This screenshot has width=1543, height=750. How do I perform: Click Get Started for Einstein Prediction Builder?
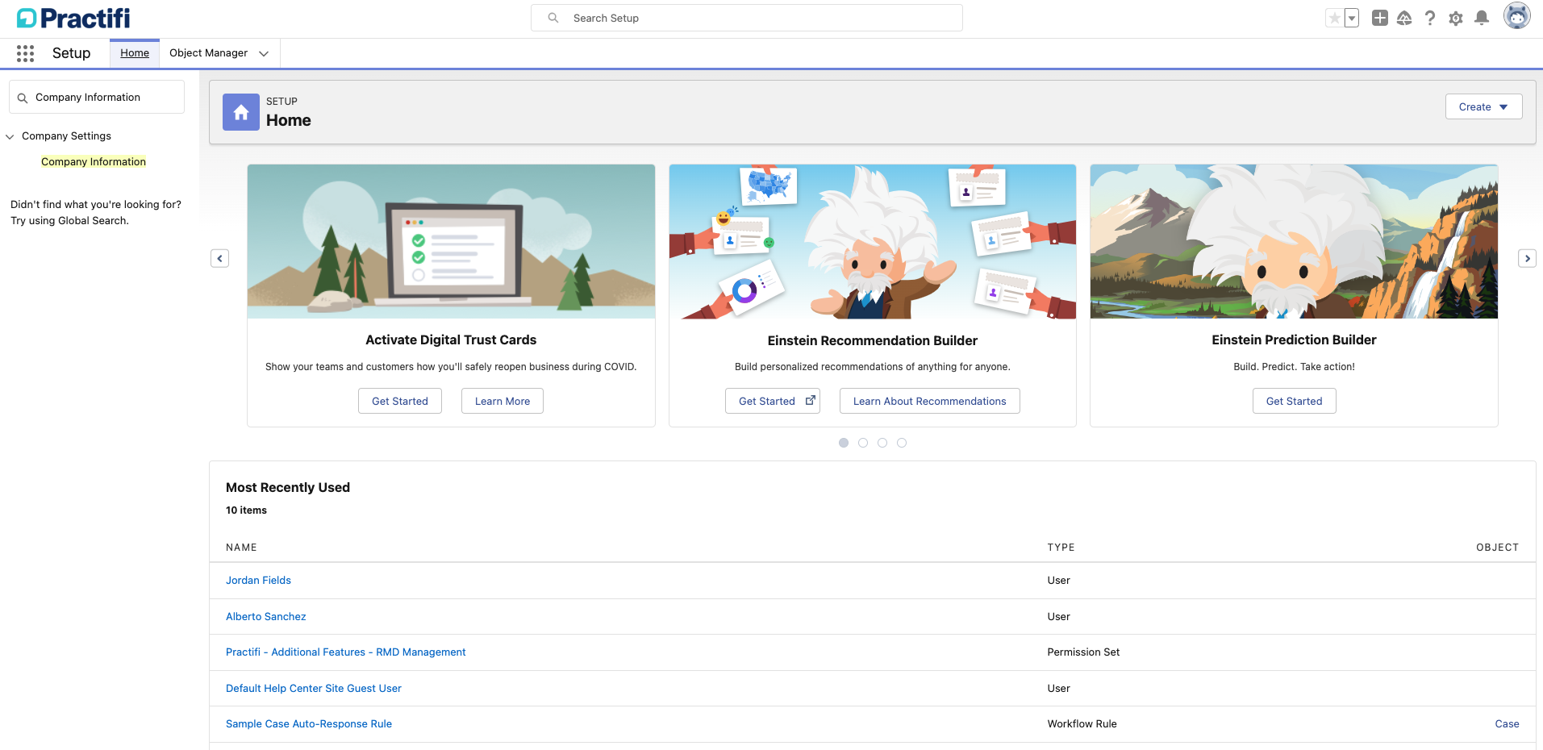click(x=1295, y=401)
